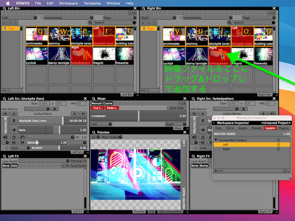Click the share icon for Right layer
Viewport: 295px width, 221px height.
coord(278,149)
